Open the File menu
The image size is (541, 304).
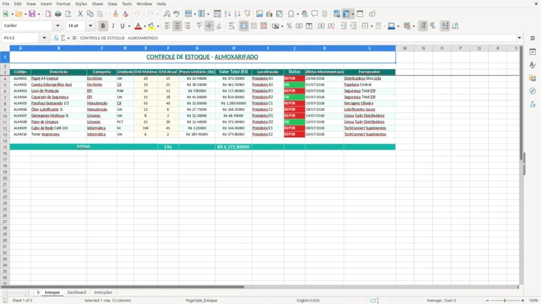[6, 4]
